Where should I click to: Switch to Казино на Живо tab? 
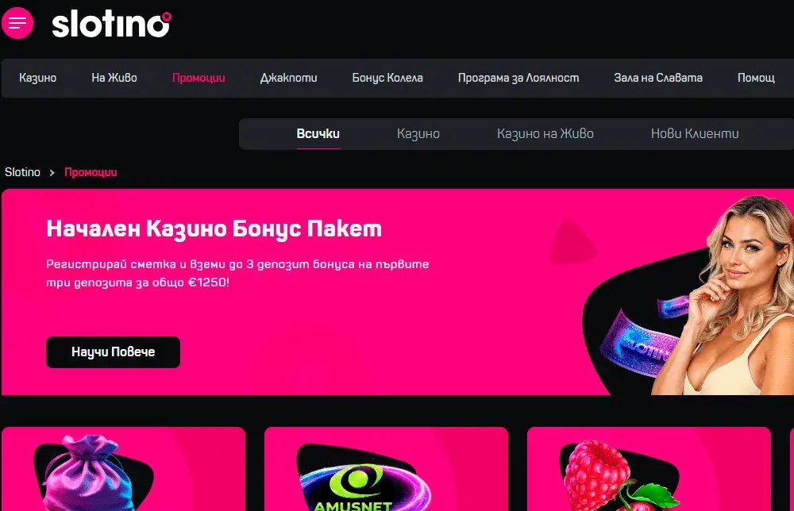coord(545,133)
